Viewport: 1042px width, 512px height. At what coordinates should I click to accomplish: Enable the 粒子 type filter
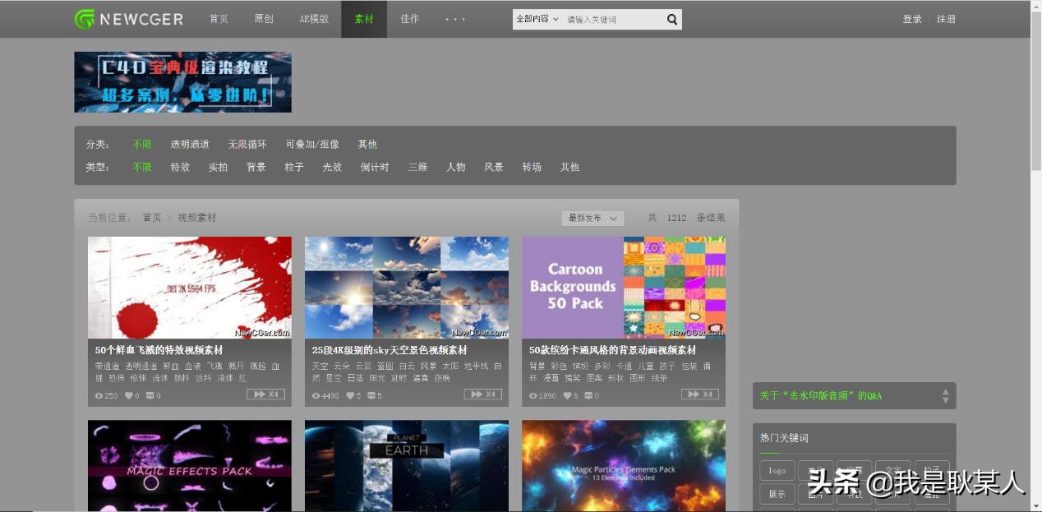293,167
